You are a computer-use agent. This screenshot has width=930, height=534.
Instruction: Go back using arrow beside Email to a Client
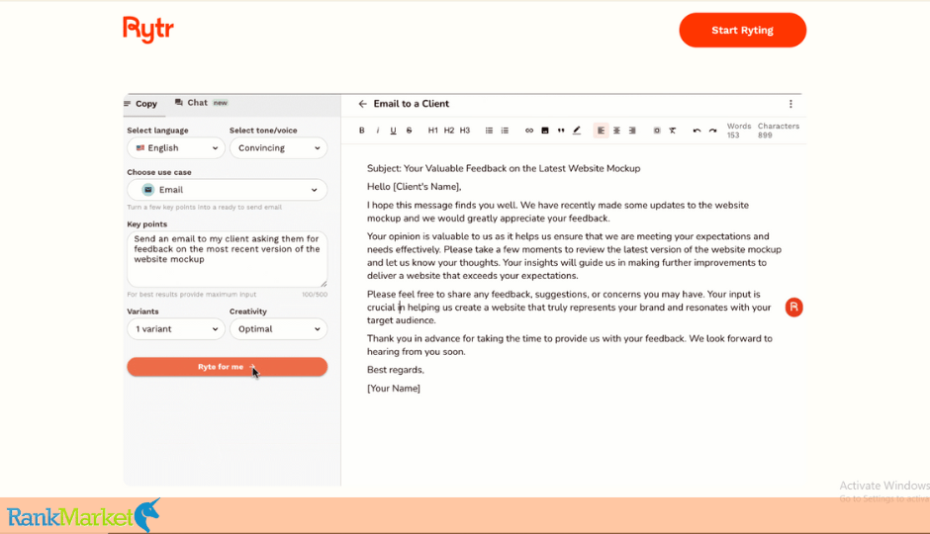[362, 104]
